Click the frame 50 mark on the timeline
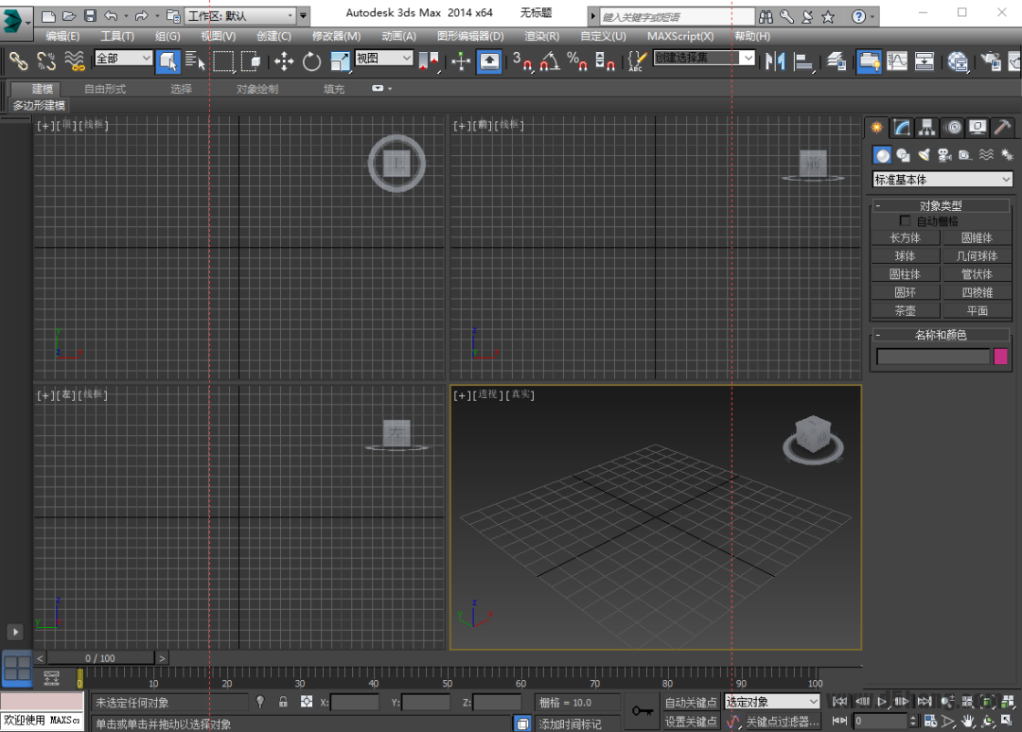The image size is (1022, 732). pos(447,683)
